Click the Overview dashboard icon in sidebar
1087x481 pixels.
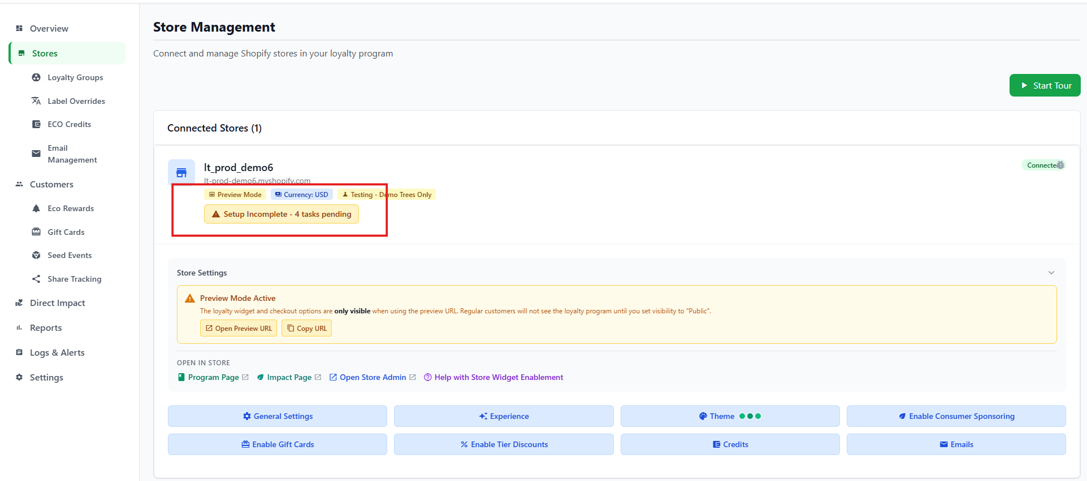(x=19, y=28)
